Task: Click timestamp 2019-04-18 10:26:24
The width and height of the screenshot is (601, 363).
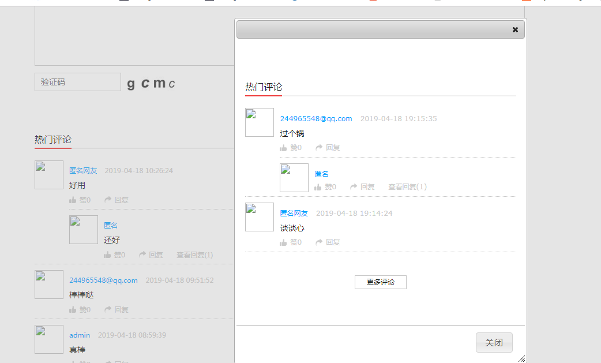Action: point(139,171)
